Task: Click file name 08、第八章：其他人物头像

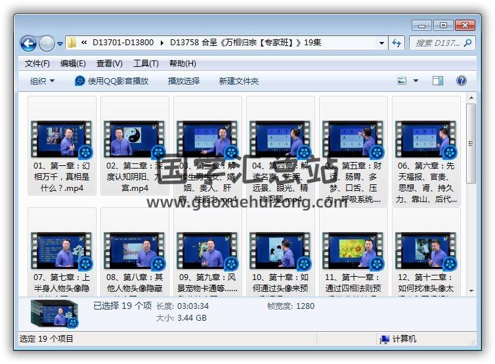Action: (135, 284)
